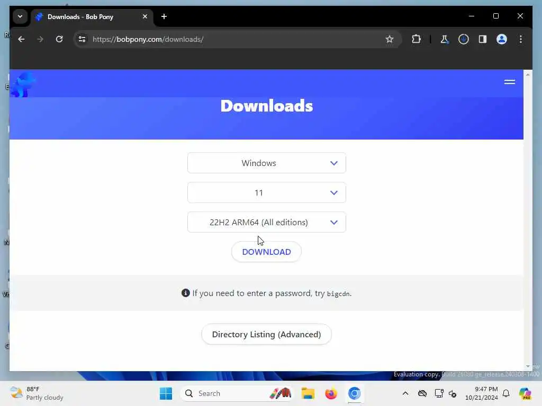Screen dimensions: 542x406
Task: Close the Downloads - Bob Pony tab
Action: pyautogui.click(x=145, y=16)
